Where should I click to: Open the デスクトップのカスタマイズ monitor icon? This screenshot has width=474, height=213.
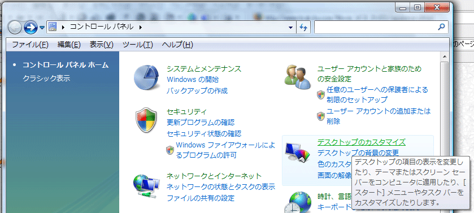pyautogui.click(x=298, y=153)
